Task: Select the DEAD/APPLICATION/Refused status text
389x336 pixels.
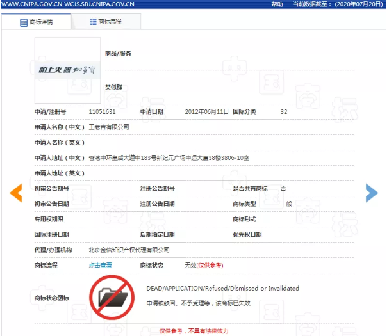Action: 222,289
